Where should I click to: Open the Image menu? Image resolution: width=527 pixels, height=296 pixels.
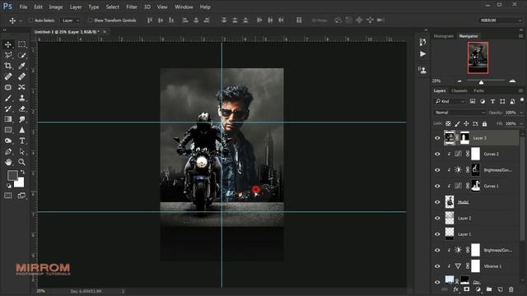(56, 7)
